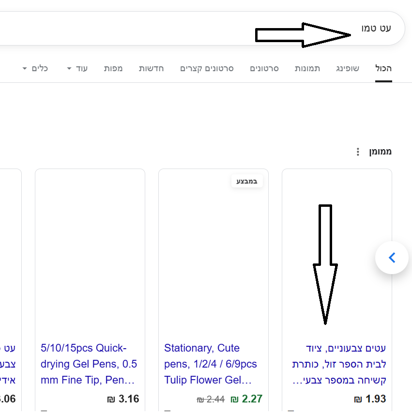This screenshot has width=412, height=416.
Task: Click the three-dot icon beside ממומן
Action: (358, 152)
